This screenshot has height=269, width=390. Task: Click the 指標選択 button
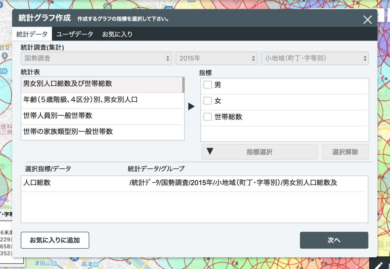click(259, 152)
